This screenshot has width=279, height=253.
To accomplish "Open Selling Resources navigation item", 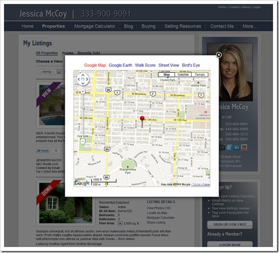I will [x=183, y=26].
